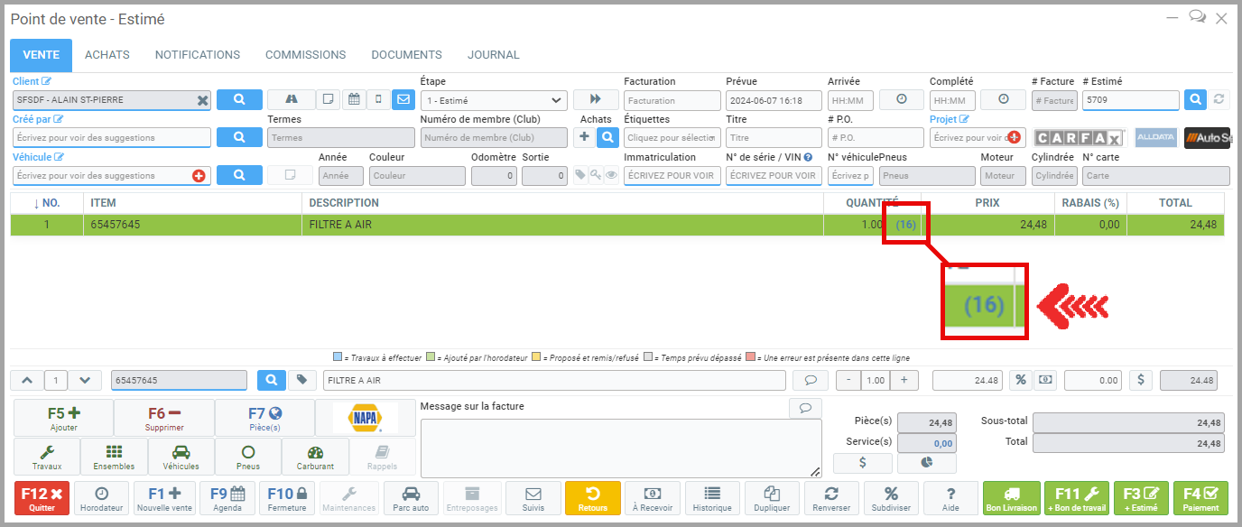This screenshot has width=1242, height=527.
Task: Click the yellow Retours button
Action: pos(593,498)
